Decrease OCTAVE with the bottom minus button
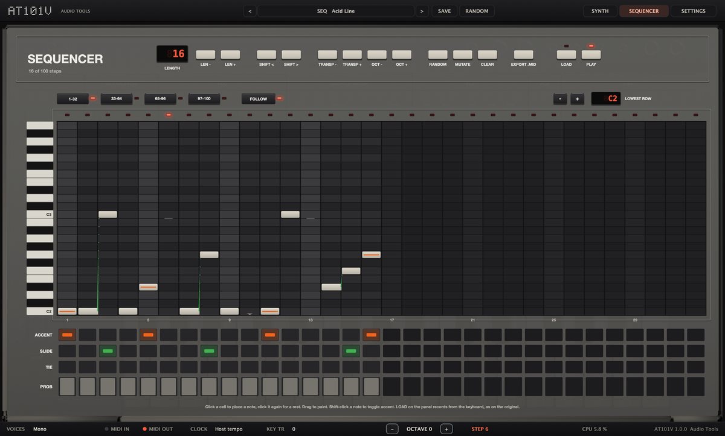The height and width of the screenshot is (436, 725). tap(393, 429)
